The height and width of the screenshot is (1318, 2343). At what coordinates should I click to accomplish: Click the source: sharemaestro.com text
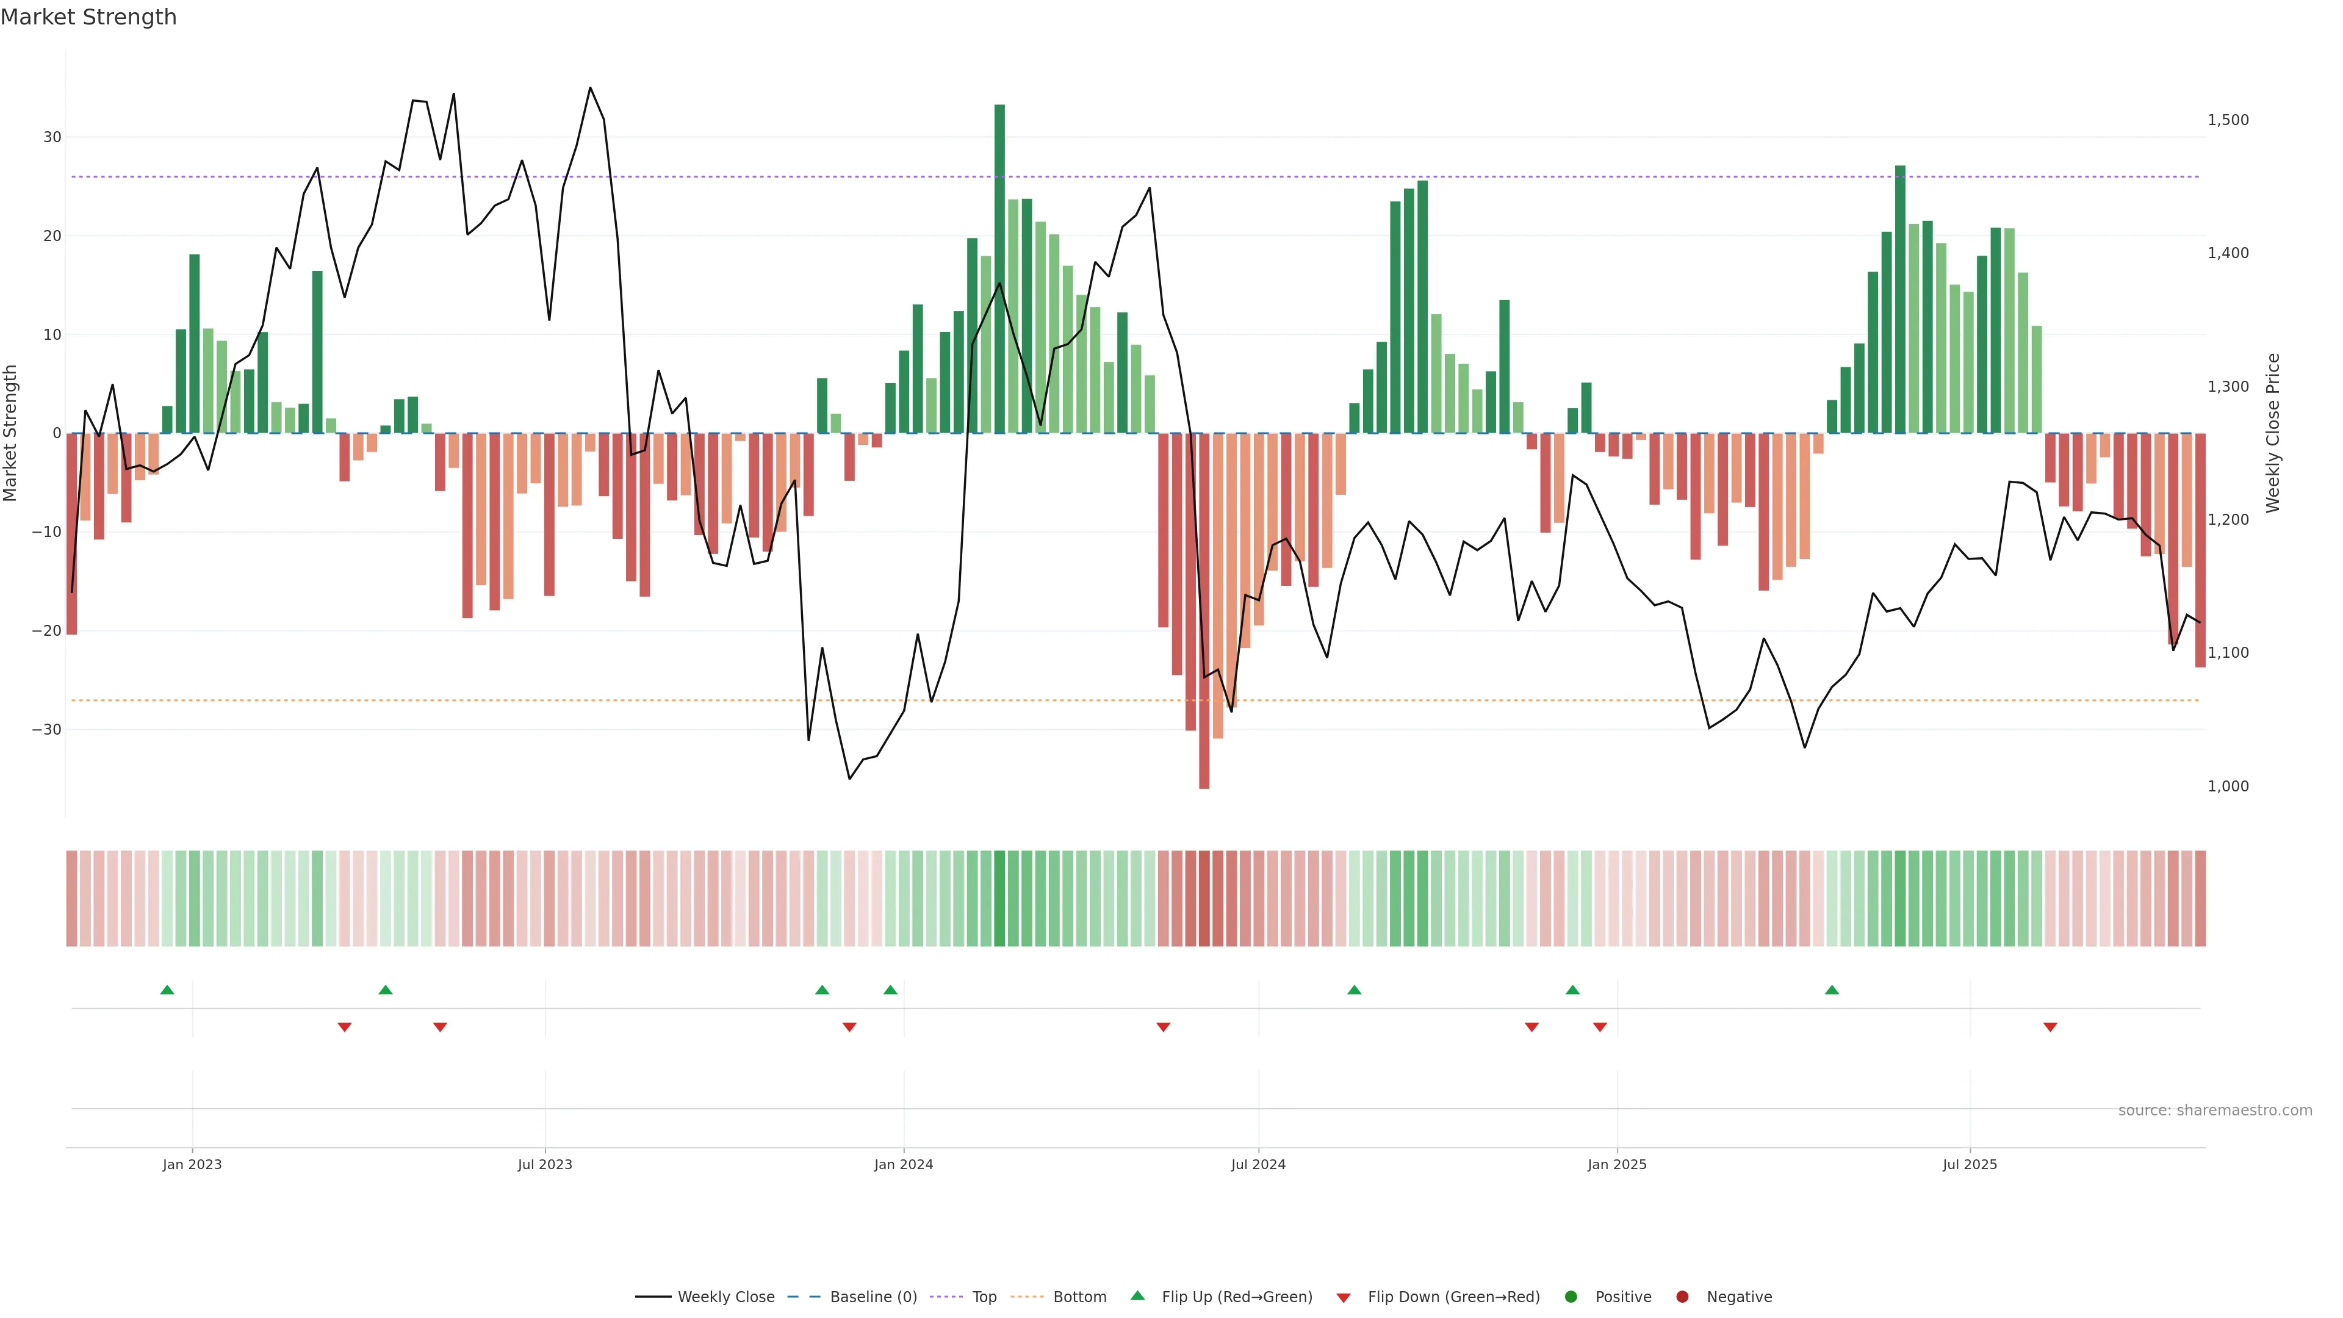(x=2215, y=1111)
